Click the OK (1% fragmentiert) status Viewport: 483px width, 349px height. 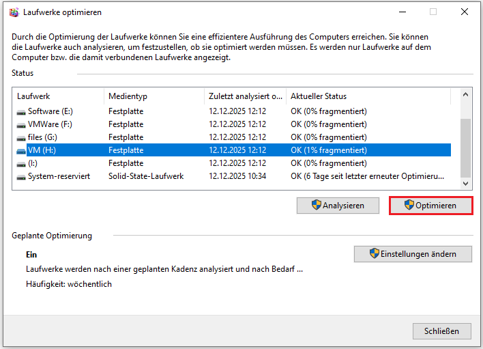click(x=329, y=150)
